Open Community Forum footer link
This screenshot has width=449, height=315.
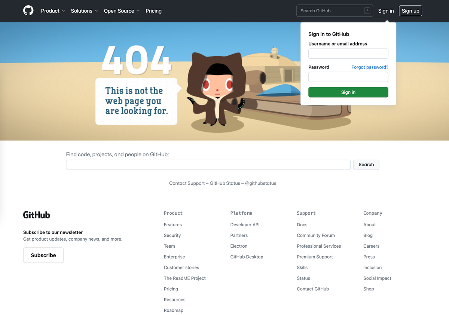pyautogui.click(x=316, y=235)
